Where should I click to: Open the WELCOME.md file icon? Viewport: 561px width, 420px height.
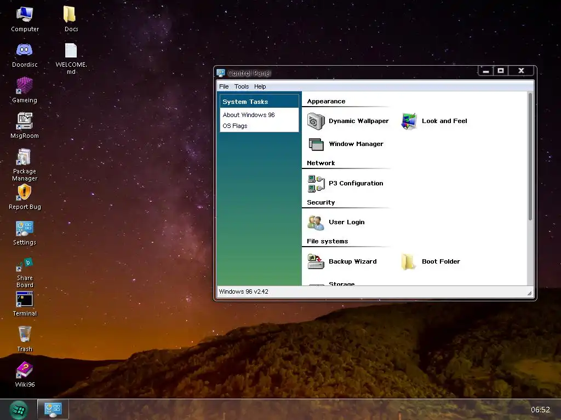click(x=71, y=59)
